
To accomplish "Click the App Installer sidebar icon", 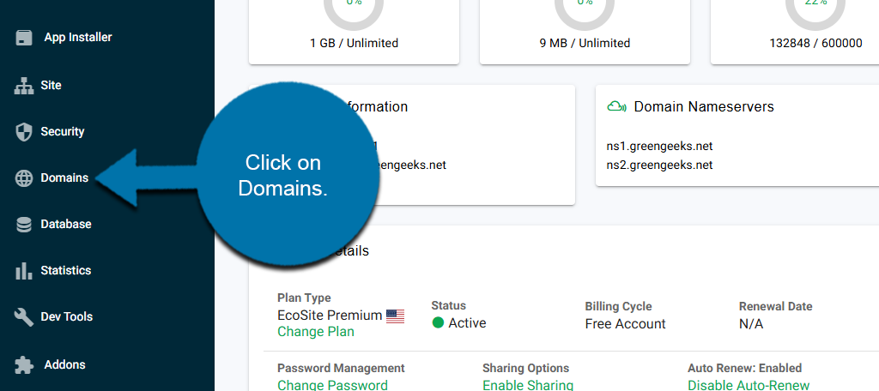I will [25, 38].
